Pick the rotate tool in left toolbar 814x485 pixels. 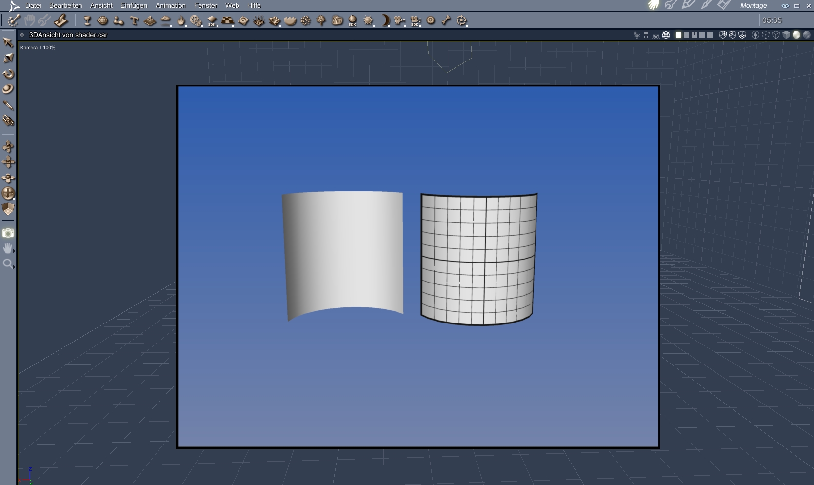point(8,74)
